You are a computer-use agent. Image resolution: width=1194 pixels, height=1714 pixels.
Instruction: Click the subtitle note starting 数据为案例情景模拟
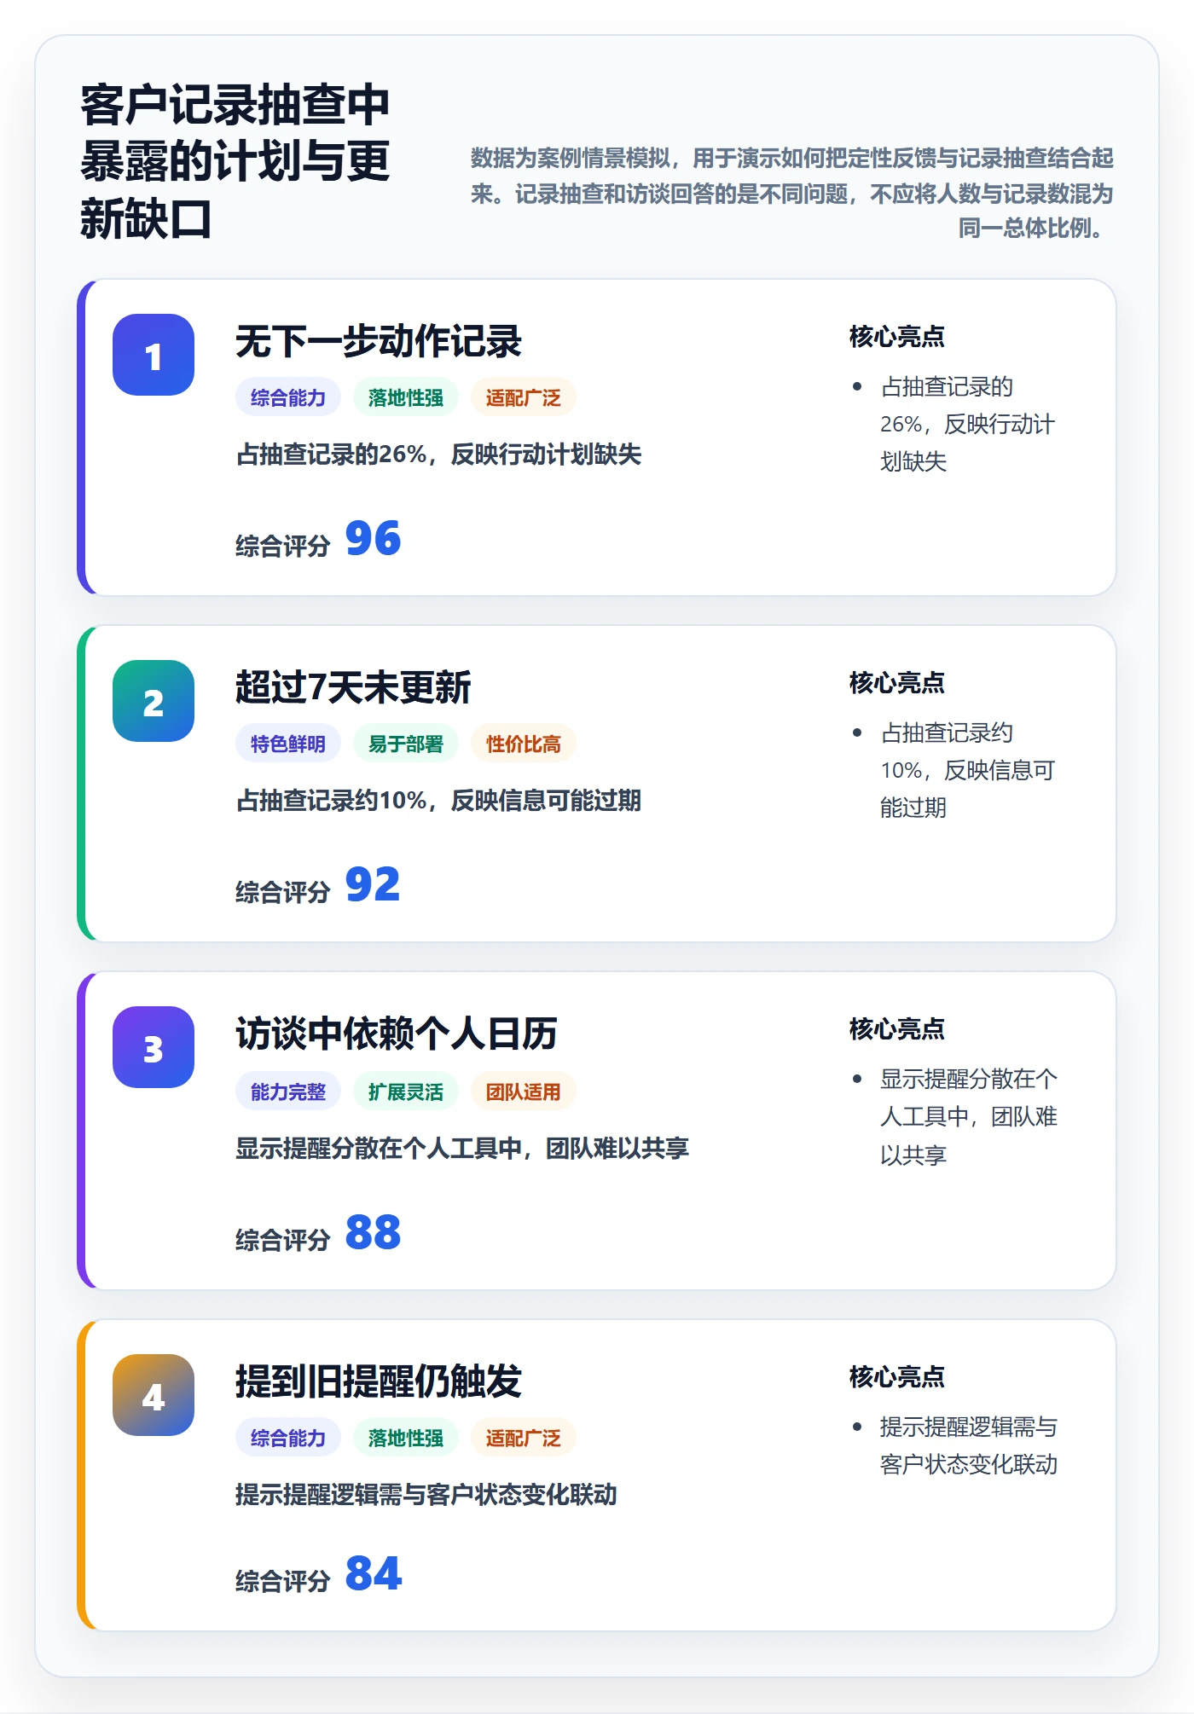[792, 193]
